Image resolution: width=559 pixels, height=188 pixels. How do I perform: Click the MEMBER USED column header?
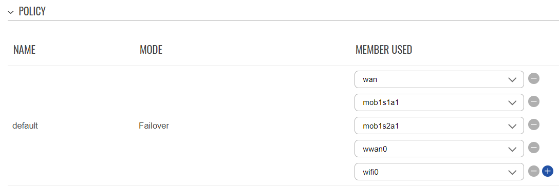(384, 50)
